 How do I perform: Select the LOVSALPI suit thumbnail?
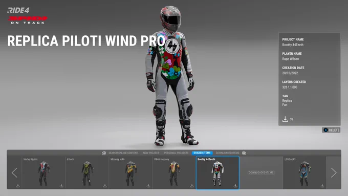coord(304,172)
